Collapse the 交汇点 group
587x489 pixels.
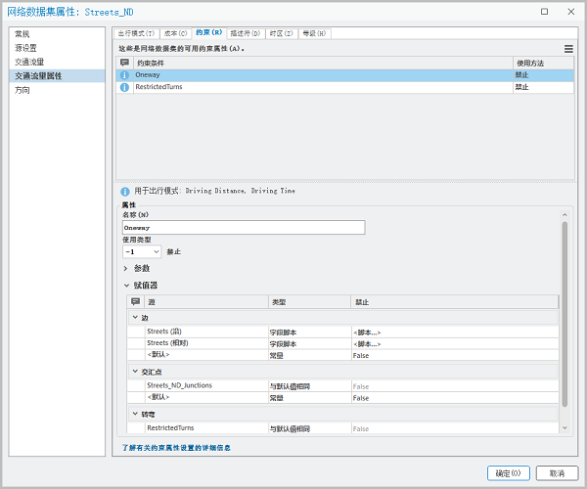[135, 372]
